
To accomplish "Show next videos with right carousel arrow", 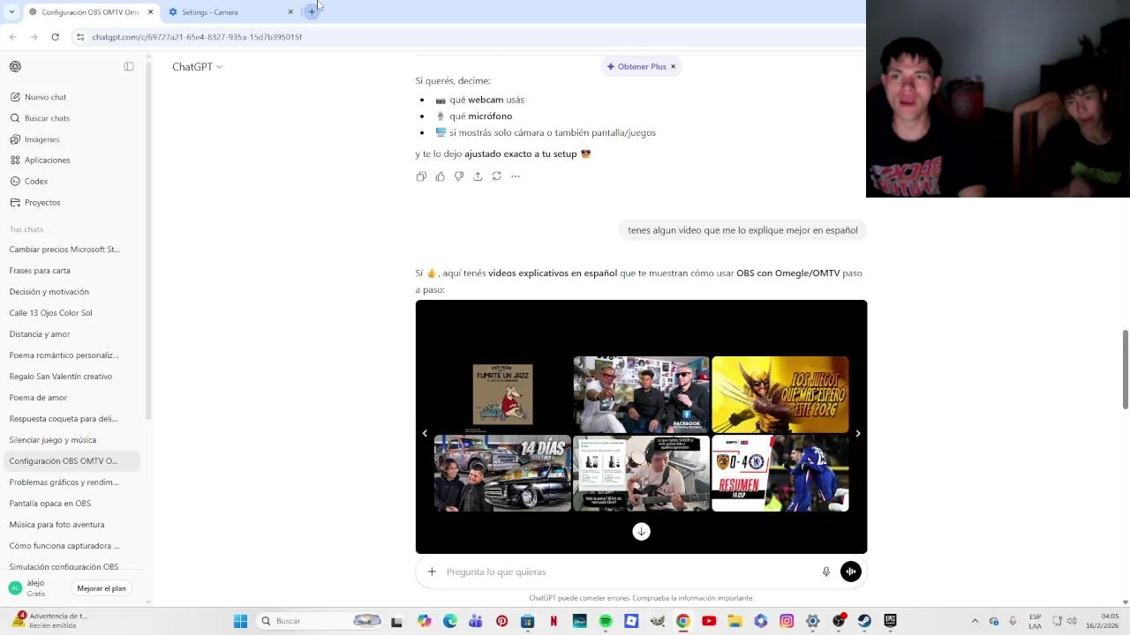I will [x=857, y=434].
